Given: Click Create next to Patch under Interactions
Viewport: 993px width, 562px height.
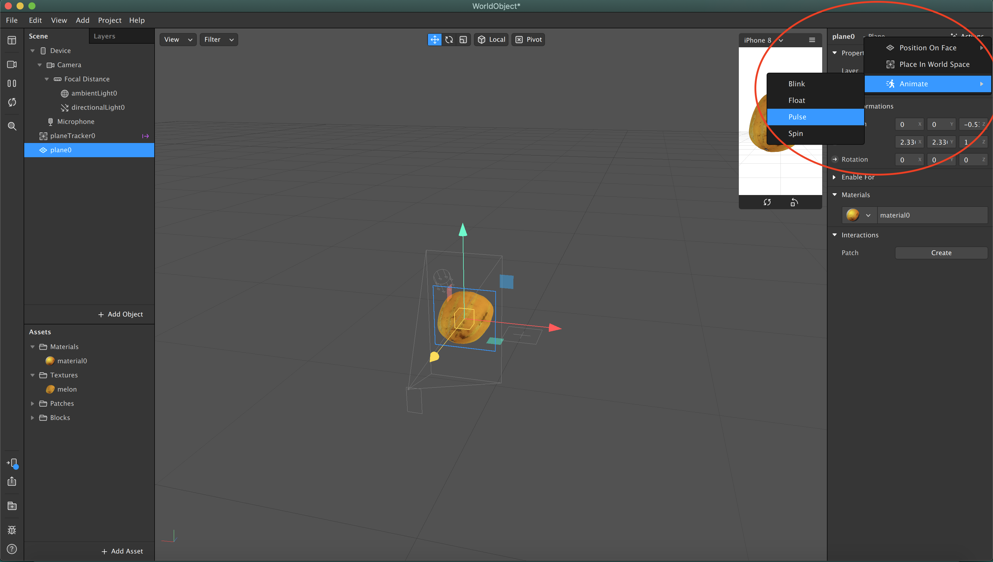Looking at the screenshot, I should tap(941, 252).
